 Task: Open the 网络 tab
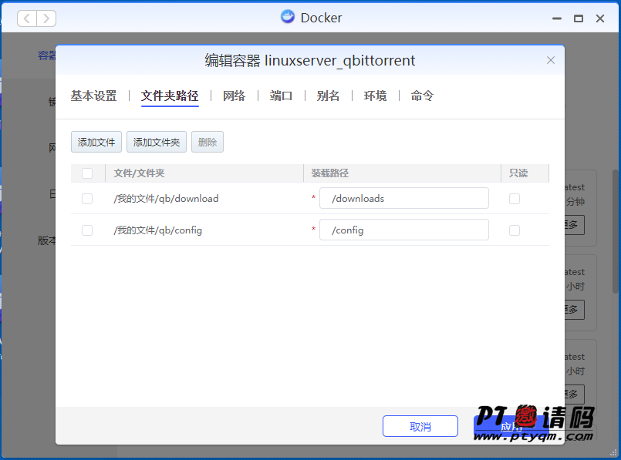coord(234,96)
